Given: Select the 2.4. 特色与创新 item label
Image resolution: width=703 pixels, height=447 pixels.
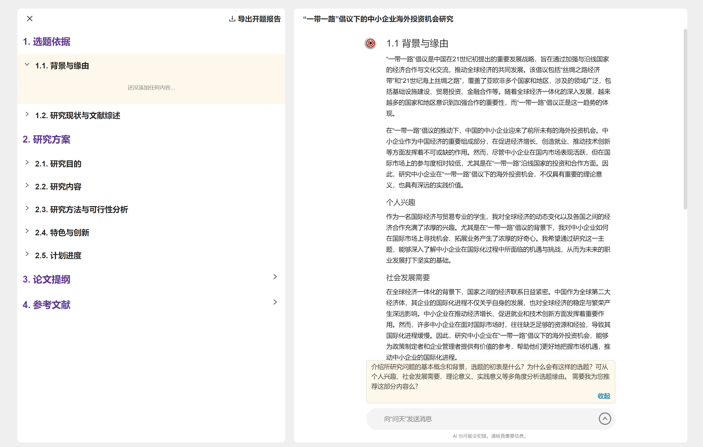Looking at the screenshot, I should 62,233.
